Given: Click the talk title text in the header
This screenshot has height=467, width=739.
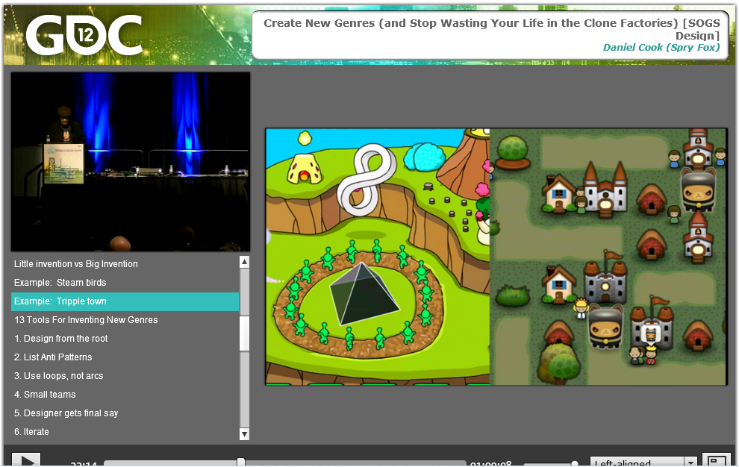Looking at the screenshot, I should [x=492, y=29].
